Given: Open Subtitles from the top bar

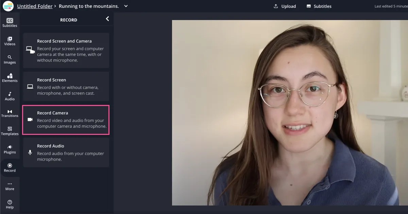Looking at the screenshot, I should click(319, 6).
